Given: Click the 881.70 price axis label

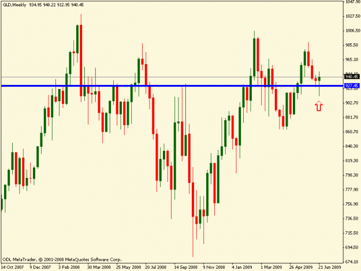Looking at the screenshot, I should point(353,117).
